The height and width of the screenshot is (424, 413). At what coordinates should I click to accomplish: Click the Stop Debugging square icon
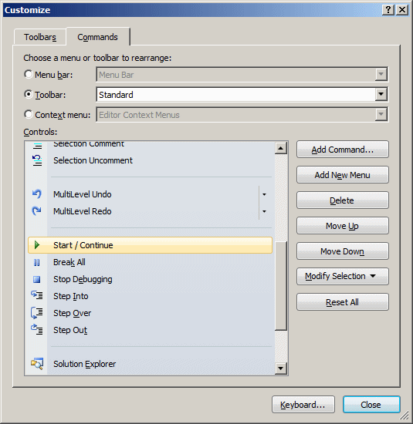37,279
